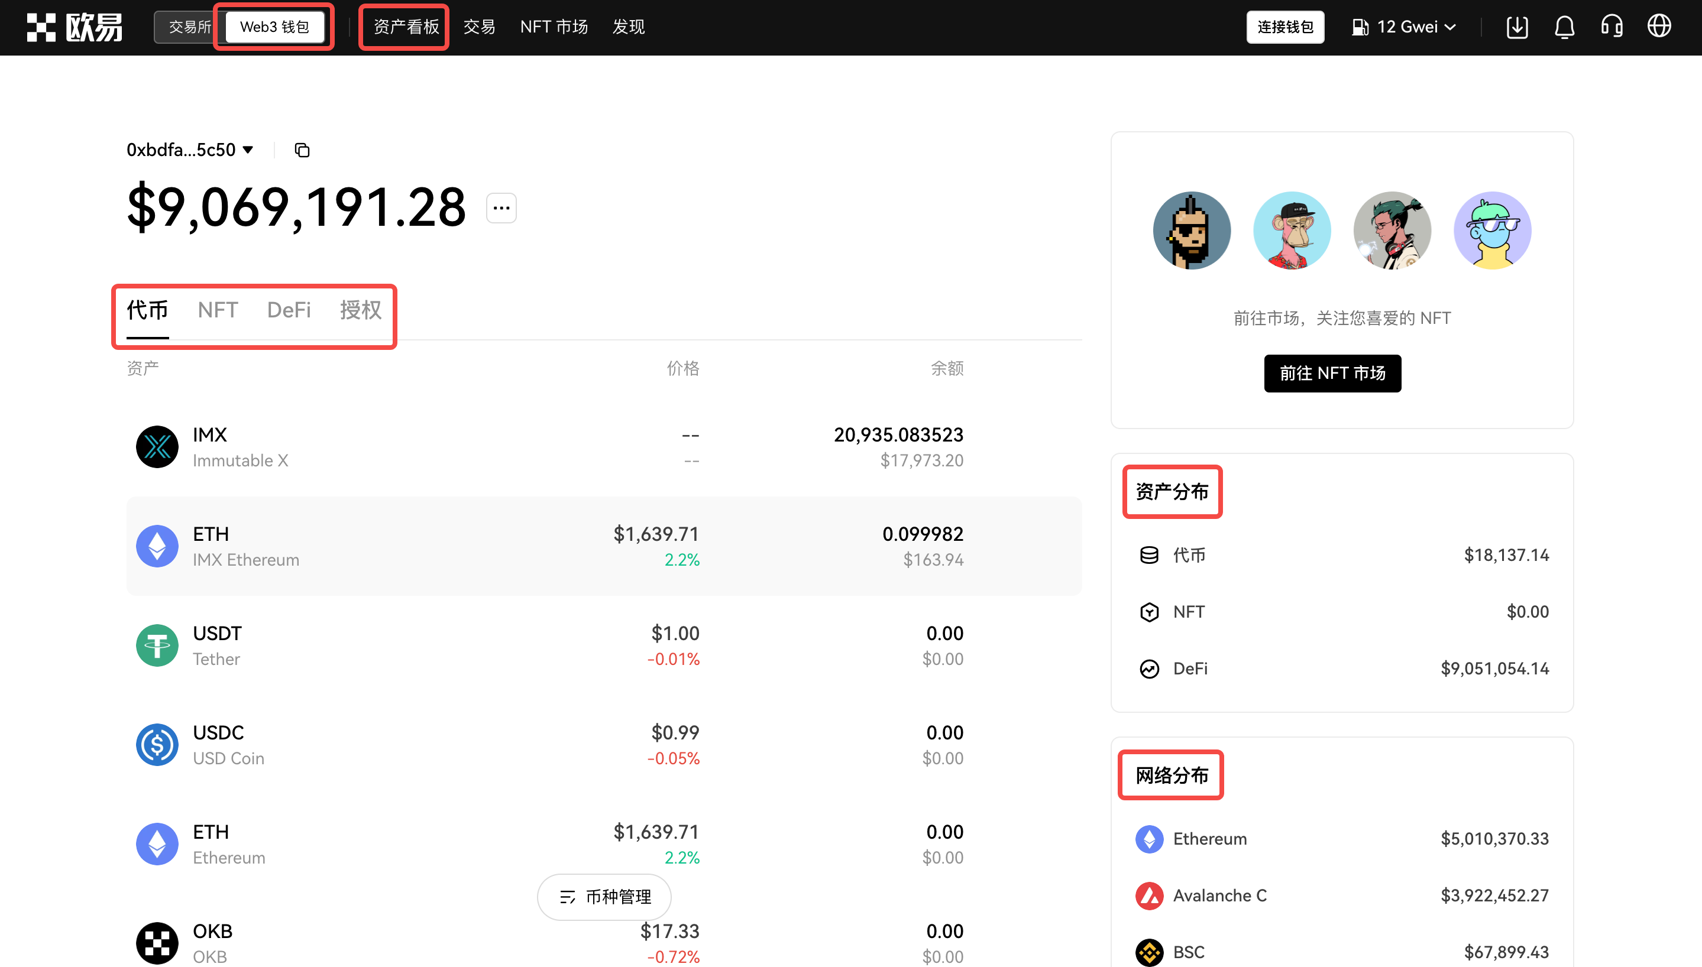This screenshot has width=1702, height=967.
Task: Click the 0.099982 ETH balance
Action: (x=923, y=534)
